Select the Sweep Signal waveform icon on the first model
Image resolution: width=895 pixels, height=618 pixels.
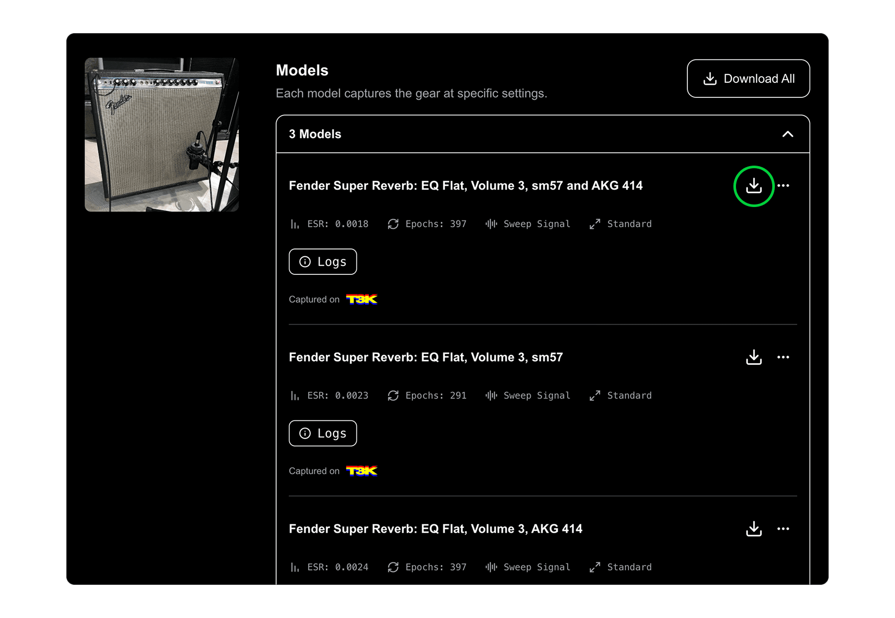pos(490,224)
